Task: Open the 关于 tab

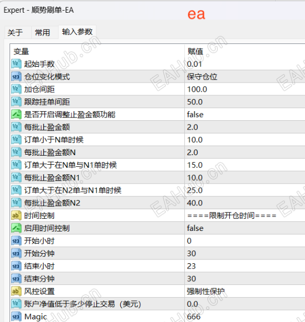Action: 15,32
